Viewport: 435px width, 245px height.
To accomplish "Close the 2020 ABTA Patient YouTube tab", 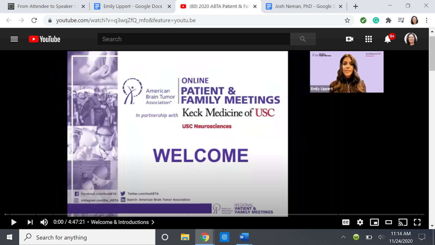I will point(255,6).
